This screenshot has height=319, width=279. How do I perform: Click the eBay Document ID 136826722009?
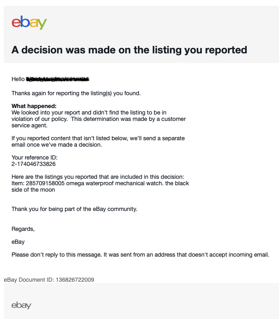tap(75, 280)
